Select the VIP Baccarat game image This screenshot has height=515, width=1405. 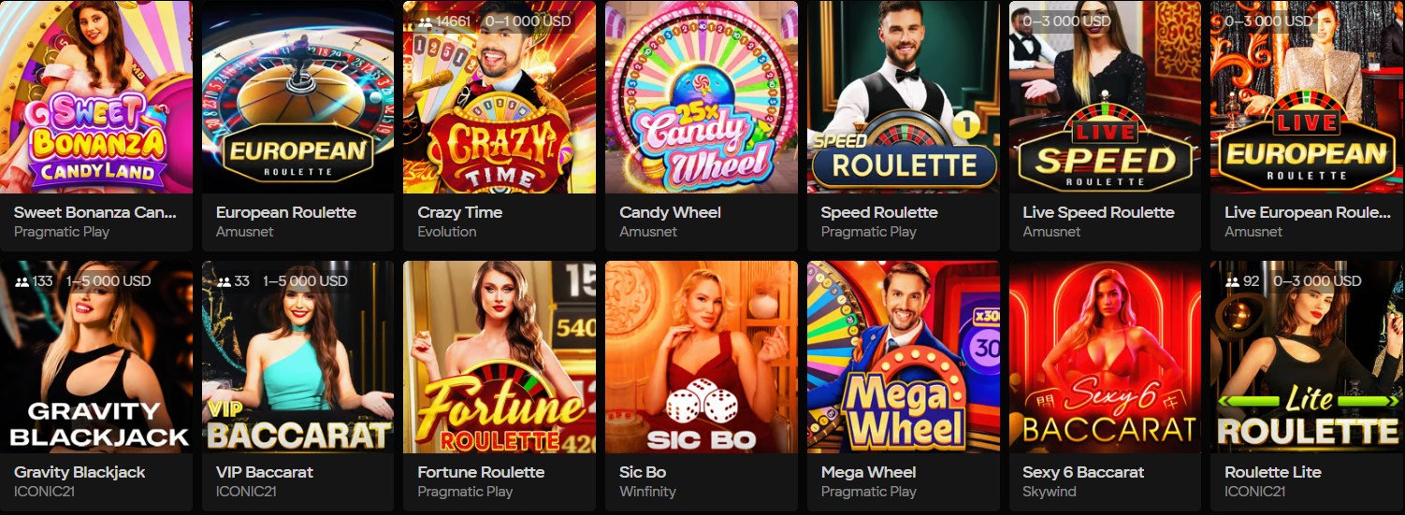pos(298,357)
